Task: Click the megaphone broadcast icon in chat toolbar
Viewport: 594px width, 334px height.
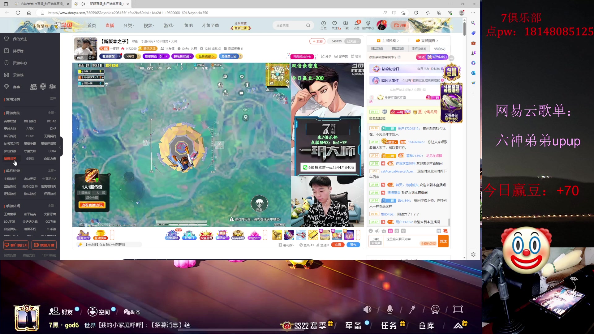Action: (377, 231)
